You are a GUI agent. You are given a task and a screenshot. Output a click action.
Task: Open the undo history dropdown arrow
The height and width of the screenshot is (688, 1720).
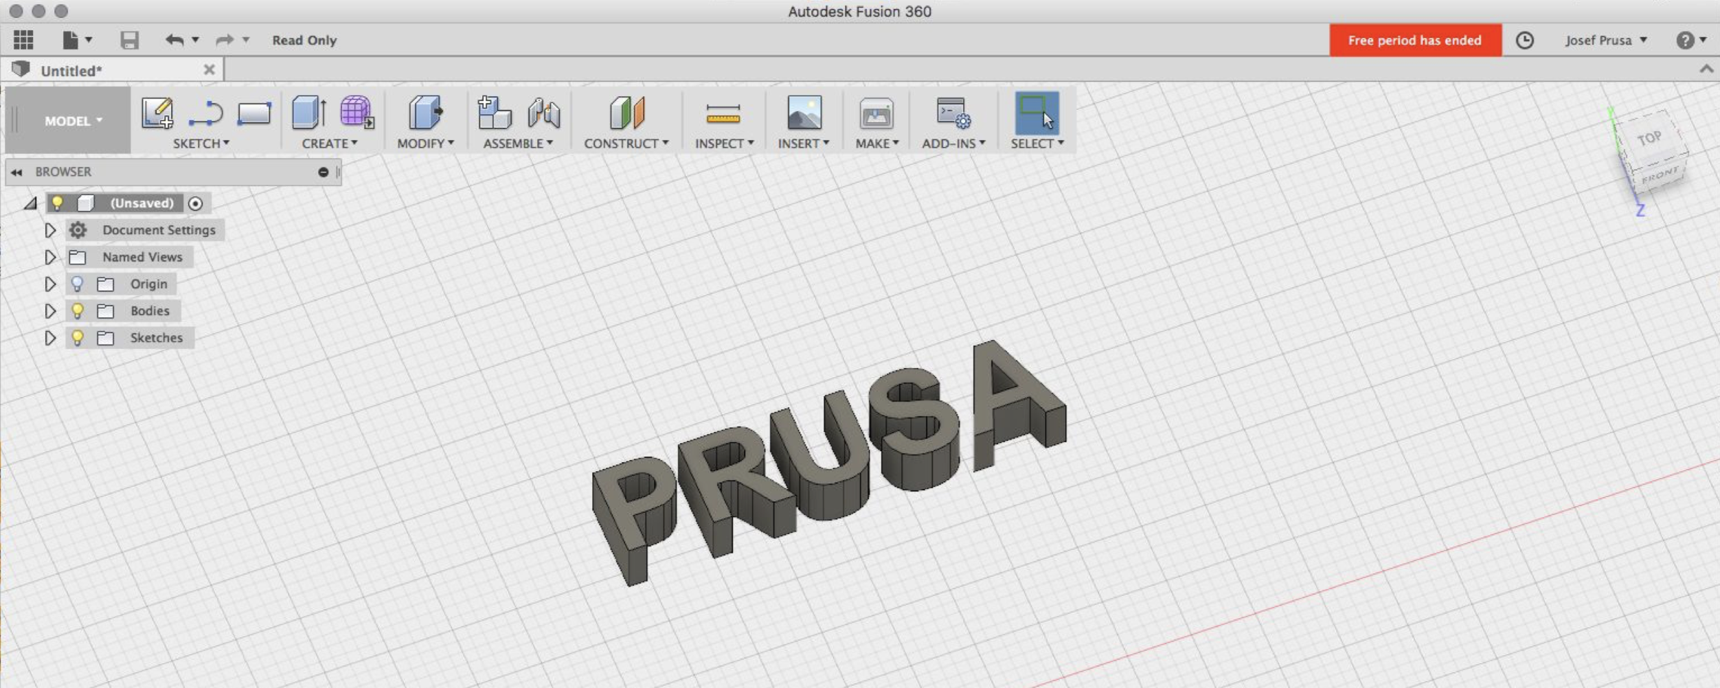[x=196, y=40]
